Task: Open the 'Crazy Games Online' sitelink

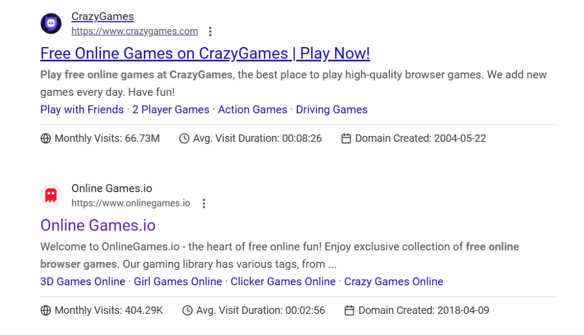Action: pos(394,281)
